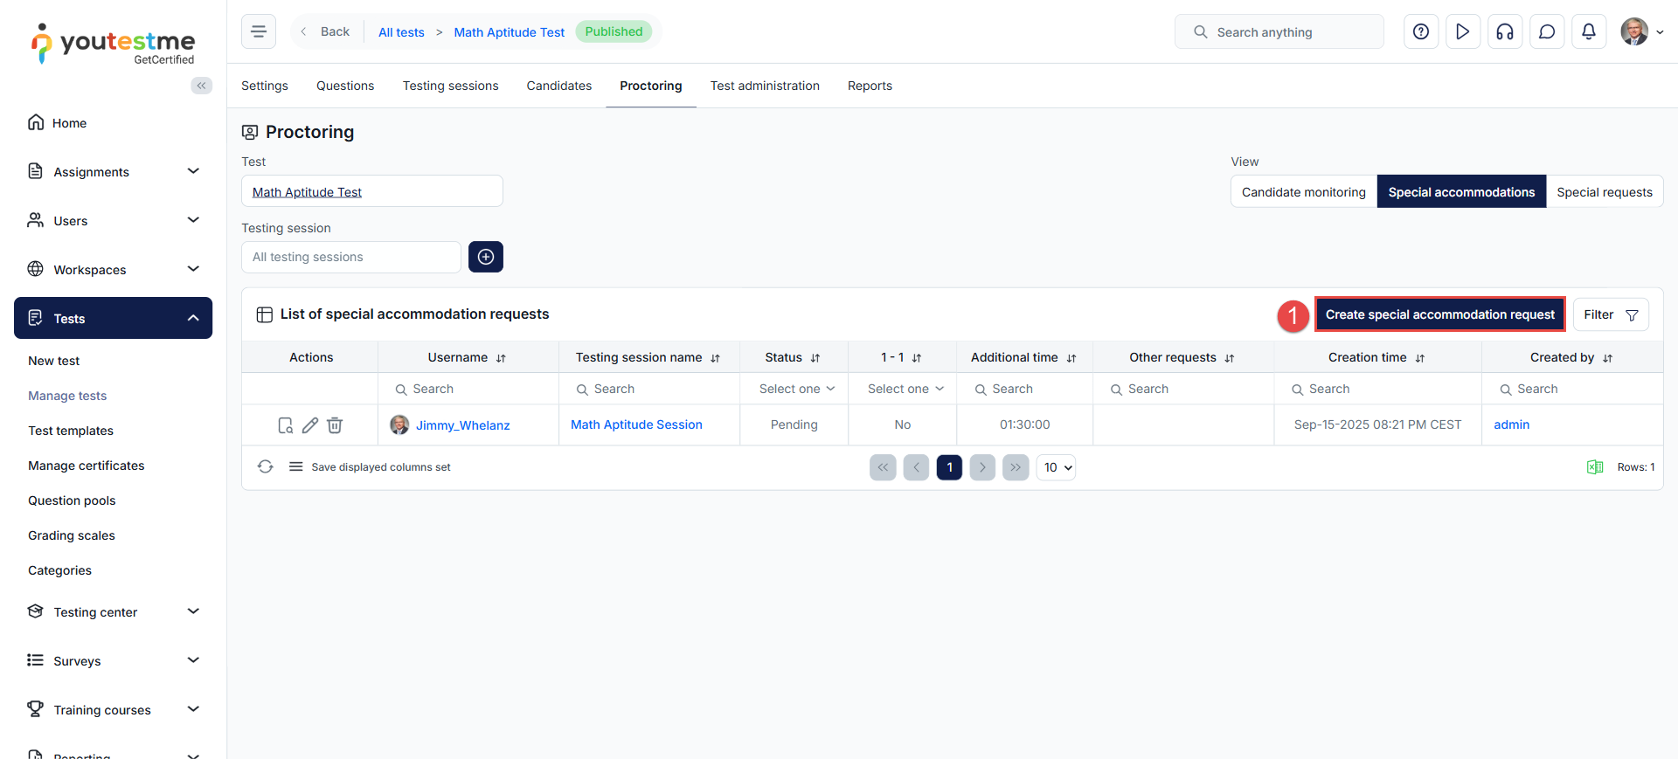Open the Status filter Select one dropdown
The width and height of the screenshot is (1678, 759).
click(794, 389)
